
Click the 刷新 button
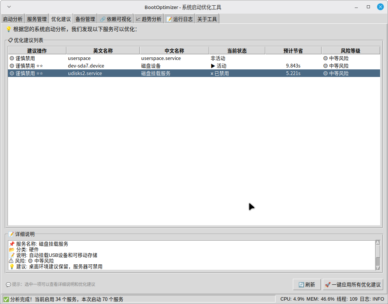[x=307, y=285]
